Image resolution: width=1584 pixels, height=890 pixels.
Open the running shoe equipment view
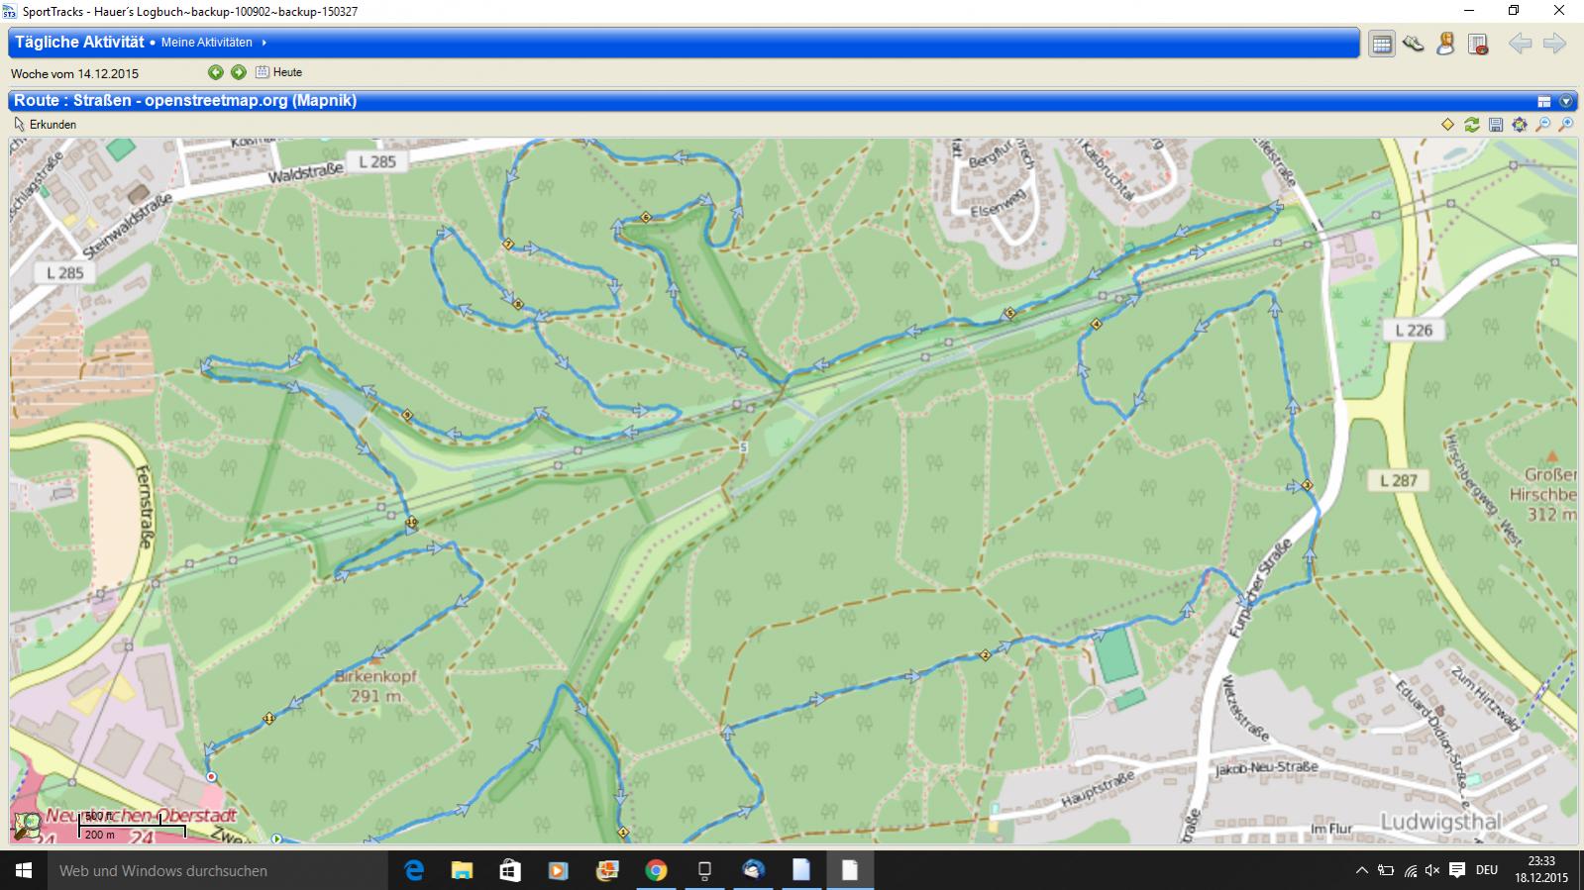[x=1414, y=44]
